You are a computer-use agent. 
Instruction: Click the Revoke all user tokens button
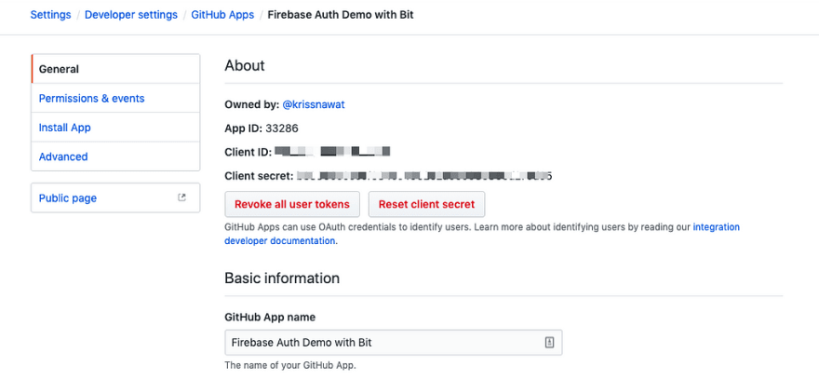tap(292, 204)
